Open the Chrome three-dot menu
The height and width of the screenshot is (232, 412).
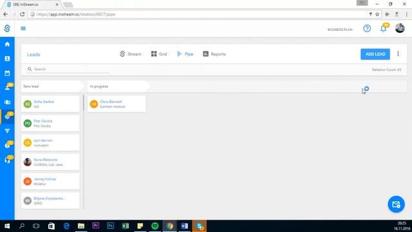[406, 14]
